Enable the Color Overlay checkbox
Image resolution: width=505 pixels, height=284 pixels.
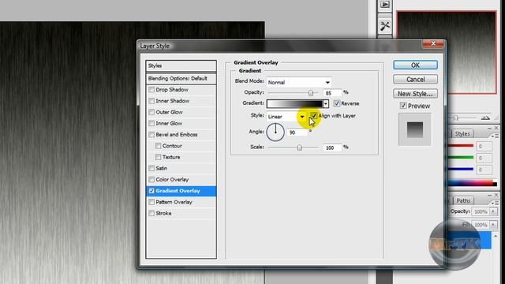click(151, 179)
